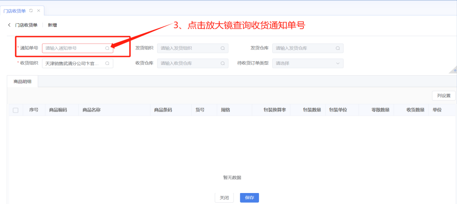
Task: Click search icon in 发货组织 field
Action: [x=223, y=48]
